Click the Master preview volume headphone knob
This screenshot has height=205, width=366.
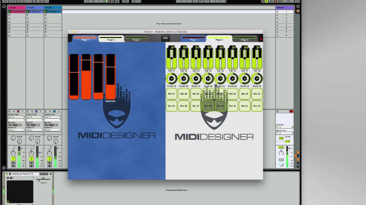click(x=281, y=165)
